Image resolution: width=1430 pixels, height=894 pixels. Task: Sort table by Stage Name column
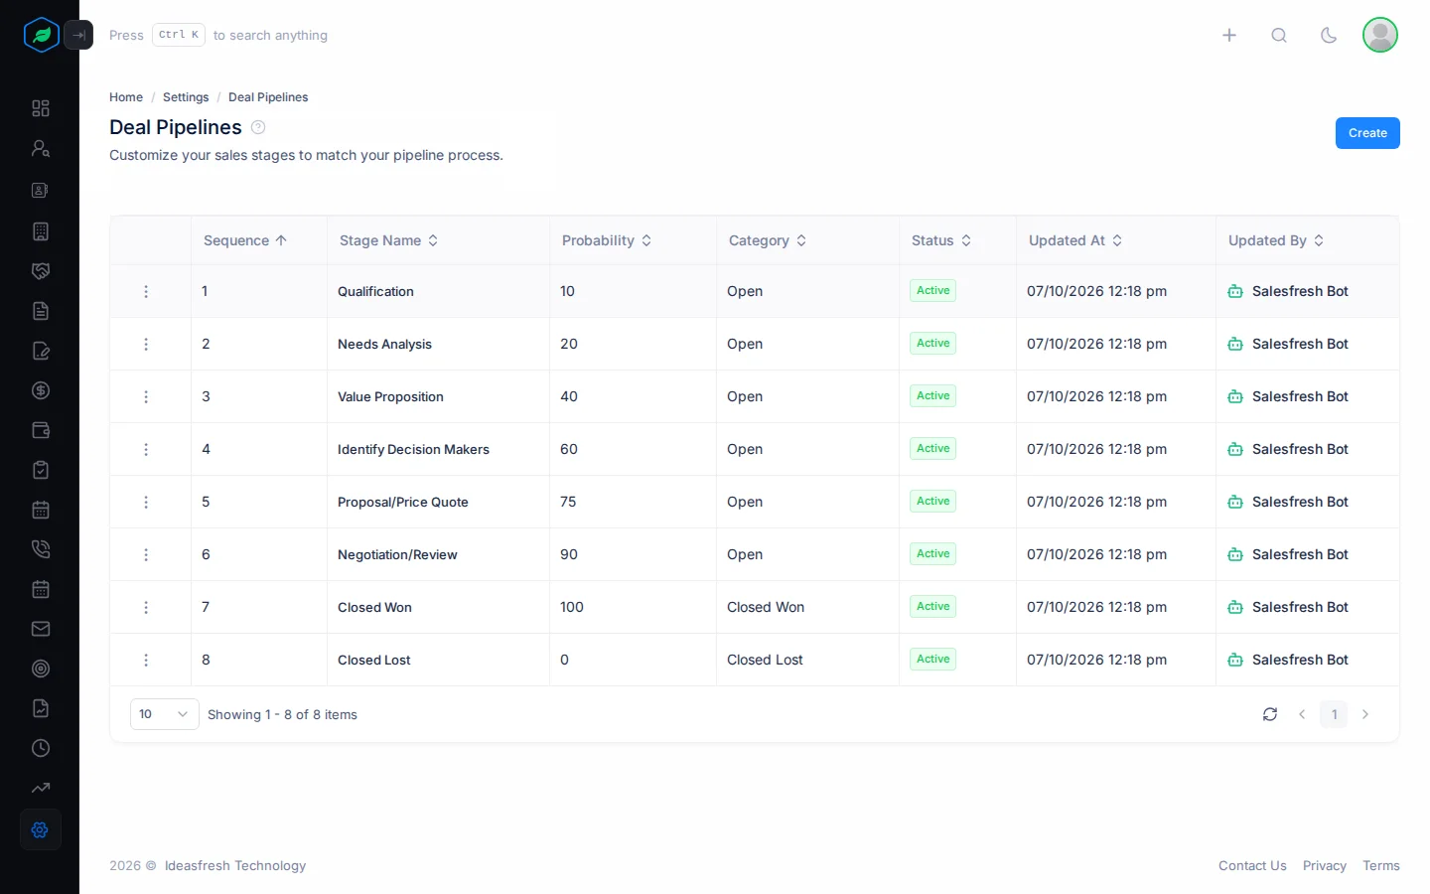[x=389, y=240]
